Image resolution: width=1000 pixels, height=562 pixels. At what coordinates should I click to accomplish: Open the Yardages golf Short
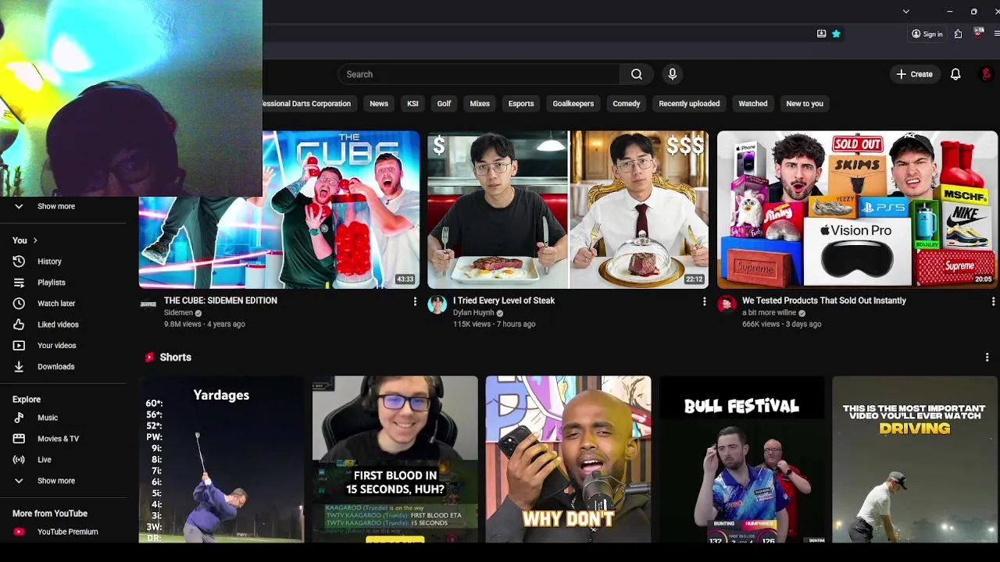tap(221, 459)
